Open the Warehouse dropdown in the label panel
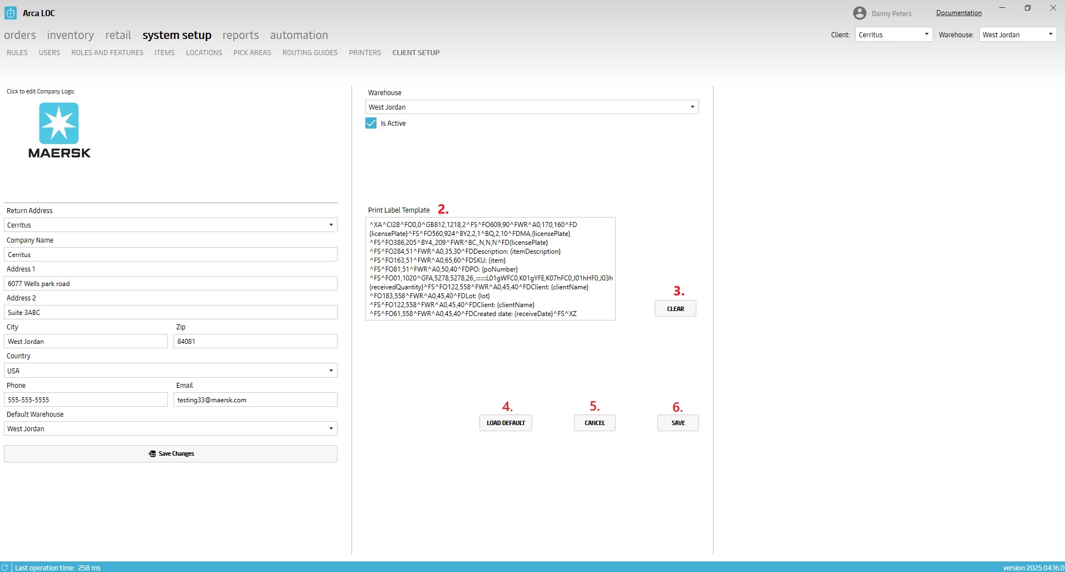1065x572 pixels. [532, 107]
